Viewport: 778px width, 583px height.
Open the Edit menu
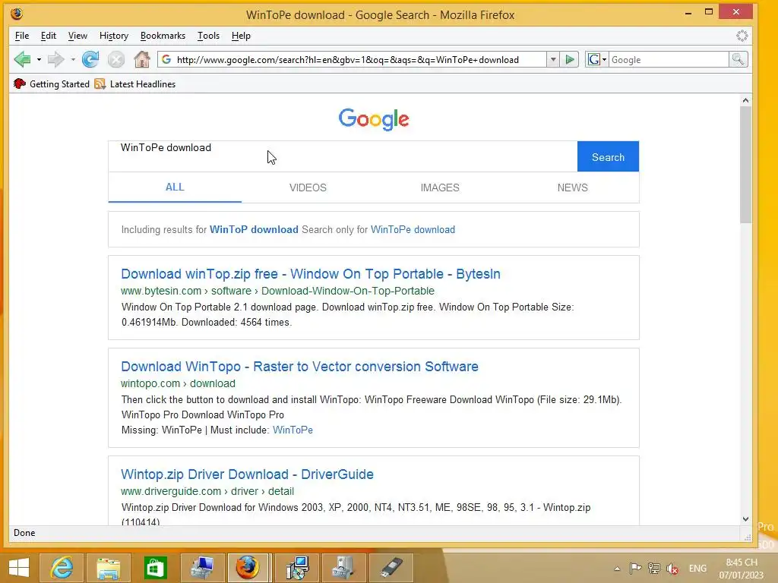click(48, 36)
